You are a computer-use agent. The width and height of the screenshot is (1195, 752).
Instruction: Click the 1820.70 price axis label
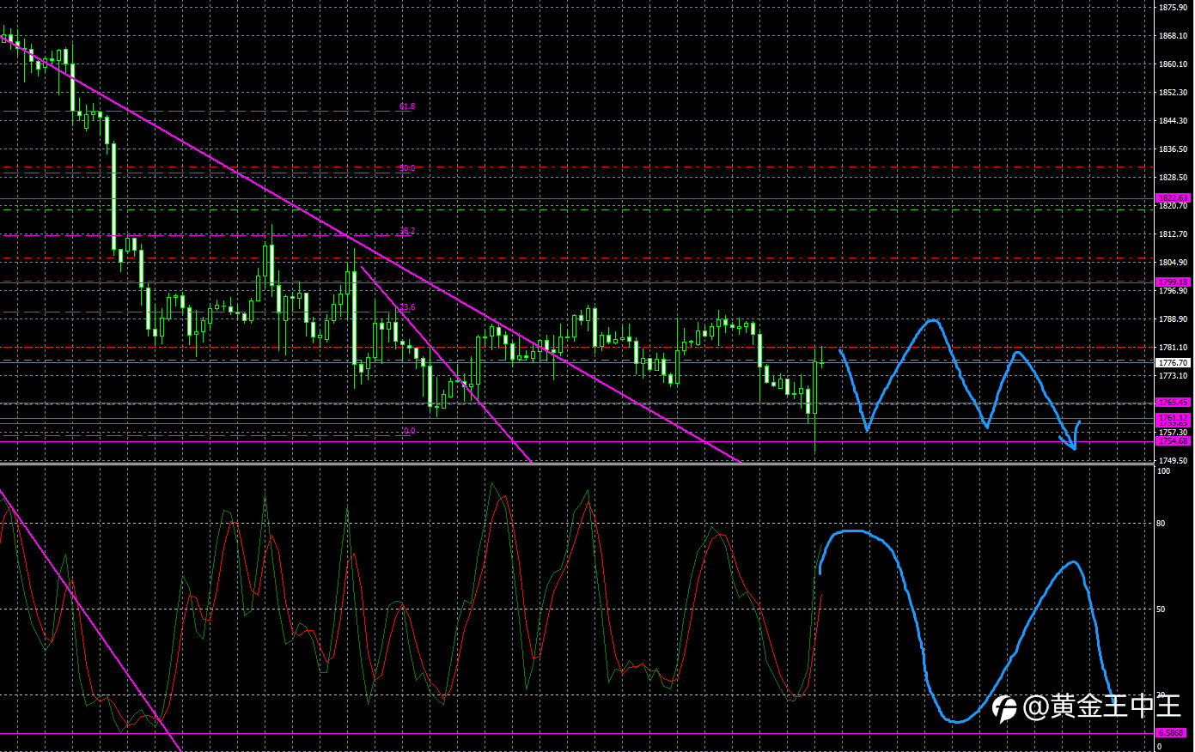coord(1173,206)
